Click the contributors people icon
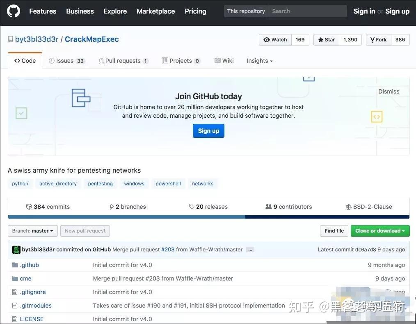 pos(268,207)
